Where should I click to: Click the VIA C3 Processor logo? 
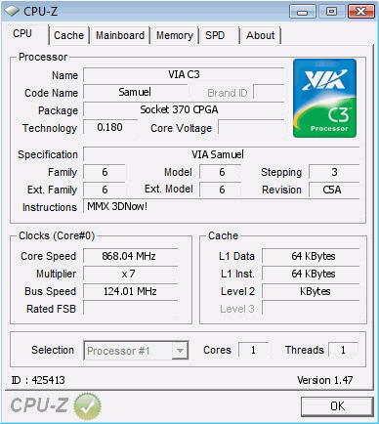pyautogui.click(x=324, y=98)
